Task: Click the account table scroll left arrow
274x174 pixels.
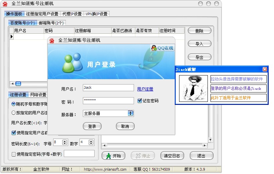Action: [12, 84]
